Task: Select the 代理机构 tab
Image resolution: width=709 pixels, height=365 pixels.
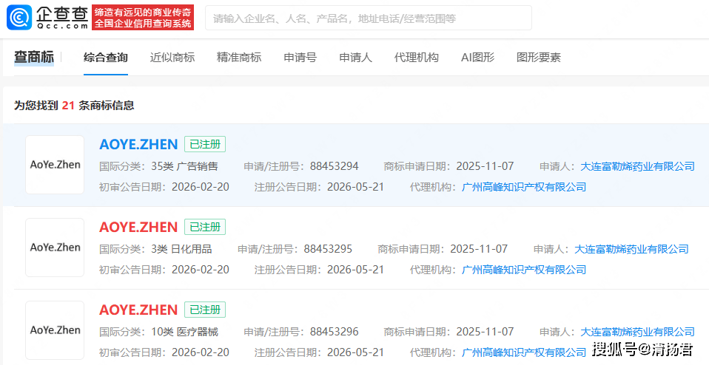Action: 417,58
